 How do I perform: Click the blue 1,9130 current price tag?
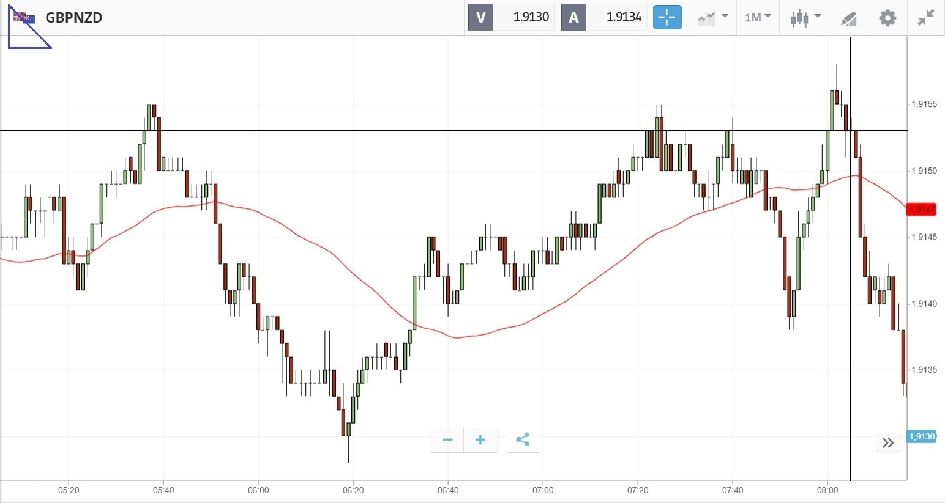point(921,436)
